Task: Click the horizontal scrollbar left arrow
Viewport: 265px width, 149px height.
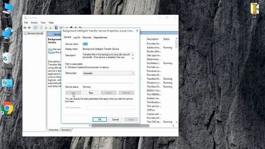Action: coord(90,125)
